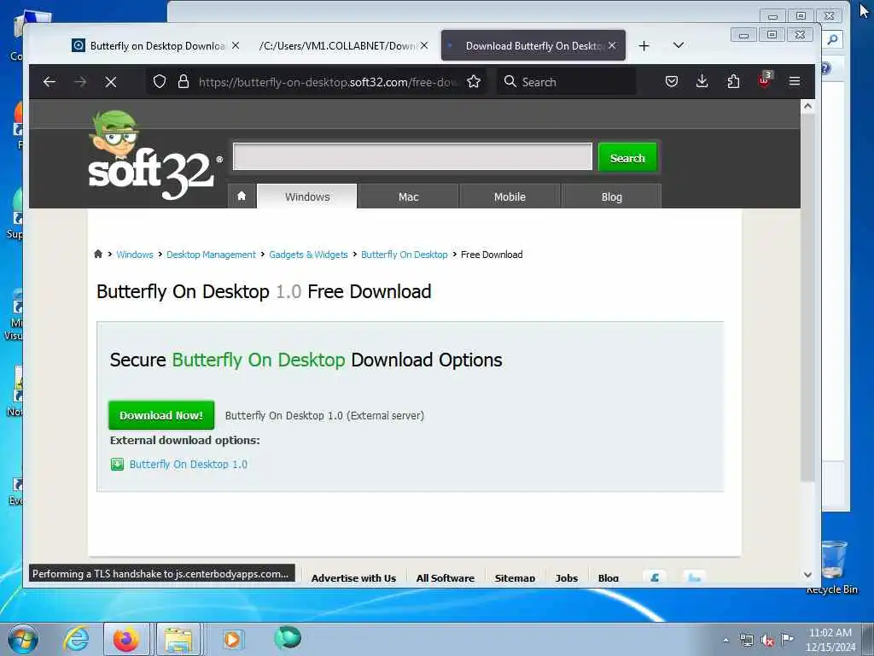
Task: Open the Soft32 home icon tab
Action: pos(242,196)
